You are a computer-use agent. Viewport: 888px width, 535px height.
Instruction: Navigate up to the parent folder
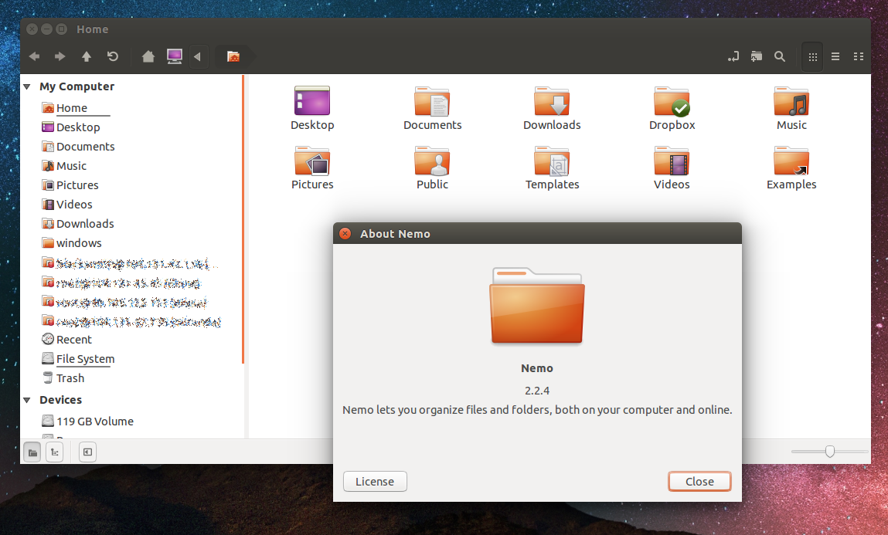pos(86,56)
